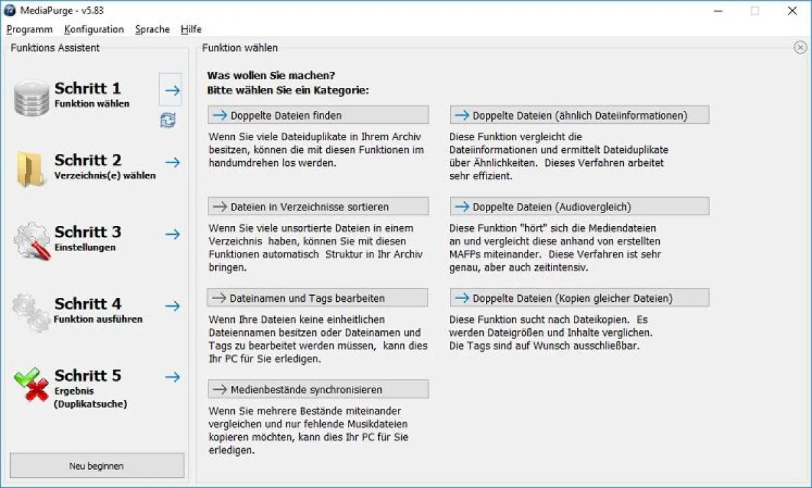
Task: Click the refresh icon below Schritt 1
Action: coord(167,120)
